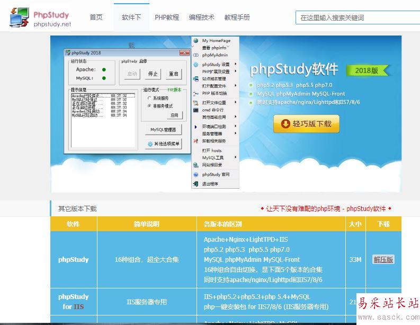Click the phpStudy 设置 gear icon
Image resolution: width=420 pixels, height=325 pixels.
(x=196, y=64)
